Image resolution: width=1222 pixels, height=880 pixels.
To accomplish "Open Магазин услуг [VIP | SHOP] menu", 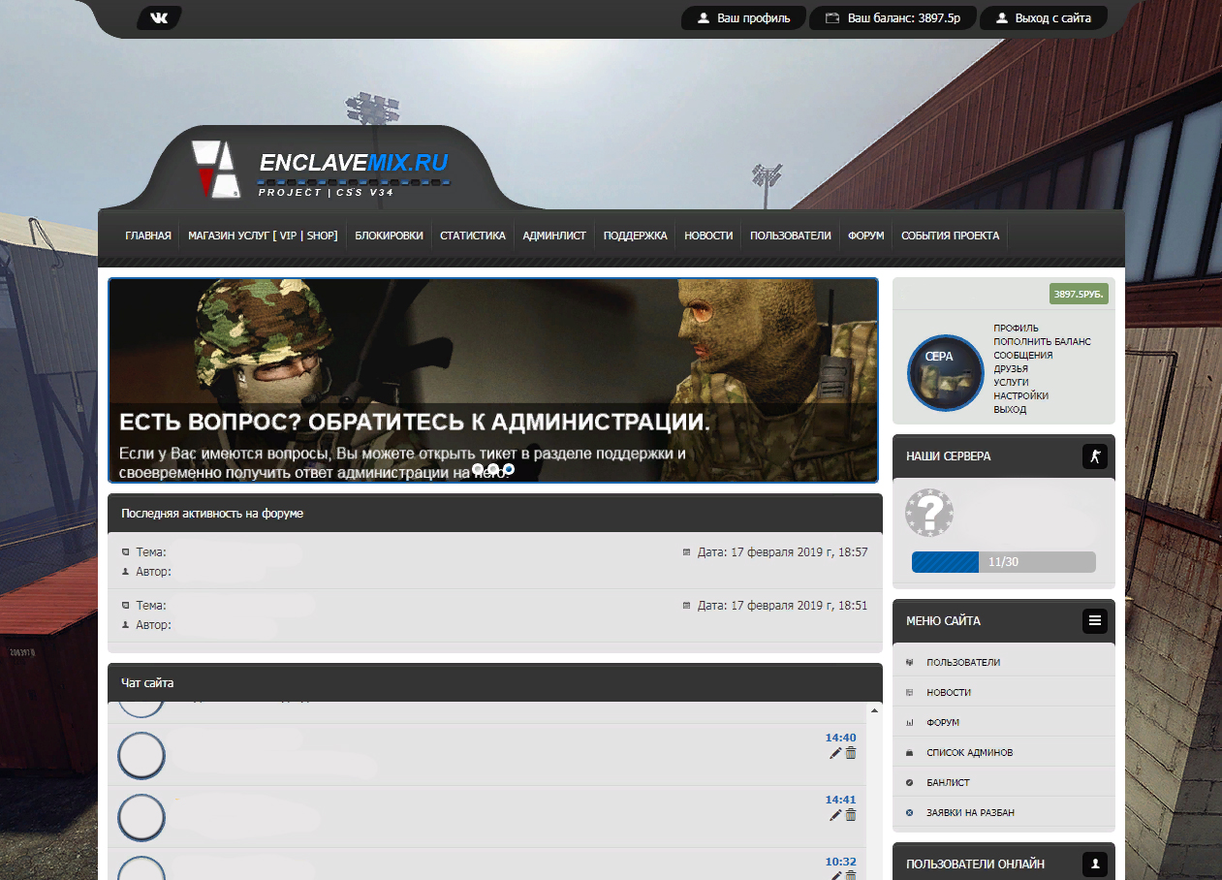I will [x=263, y=236].
